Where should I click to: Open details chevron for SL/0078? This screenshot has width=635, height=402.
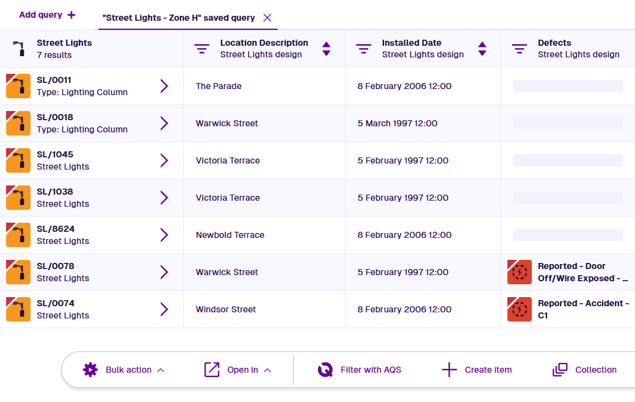pos(164,272)
